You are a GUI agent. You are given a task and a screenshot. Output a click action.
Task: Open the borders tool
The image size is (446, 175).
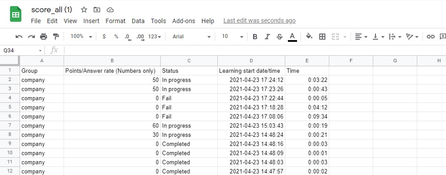tap(322, 37)
